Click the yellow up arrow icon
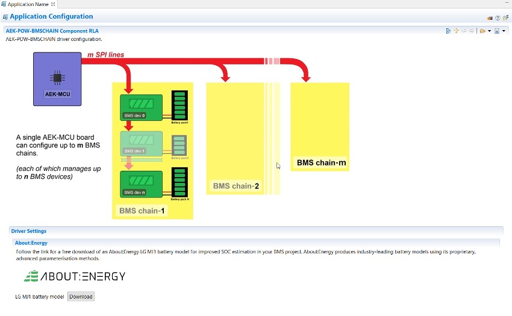The width and height of the screenshot is (512, 316). tap(456, 31)
